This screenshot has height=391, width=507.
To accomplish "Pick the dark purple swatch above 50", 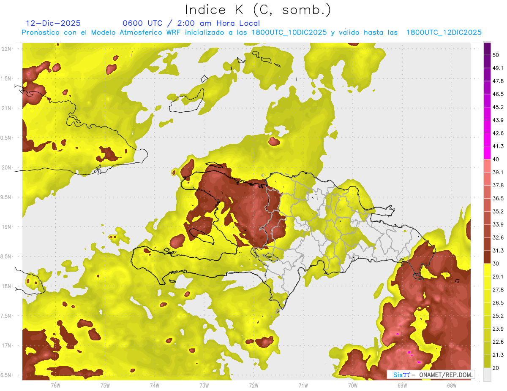I will 487,48.
